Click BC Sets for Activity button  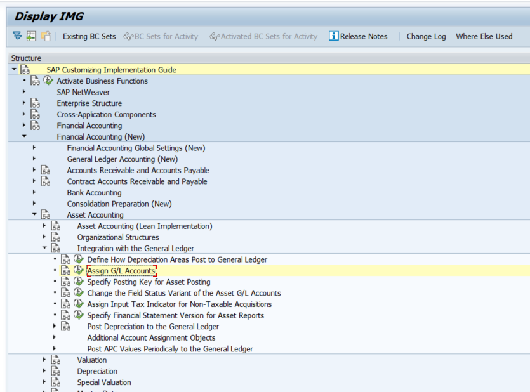pos(161,36)
